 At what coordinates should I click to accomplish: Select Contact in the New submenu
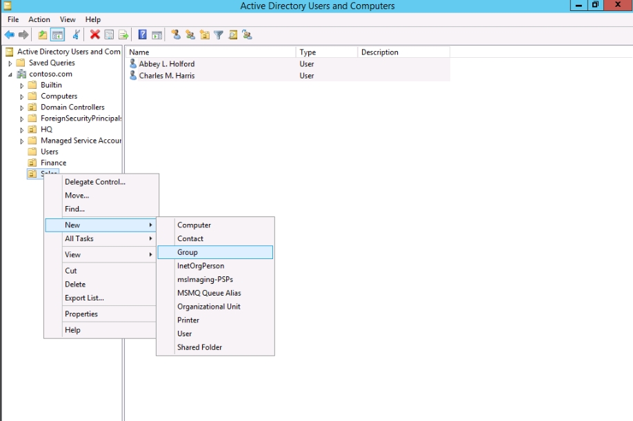tap(215, 238)
